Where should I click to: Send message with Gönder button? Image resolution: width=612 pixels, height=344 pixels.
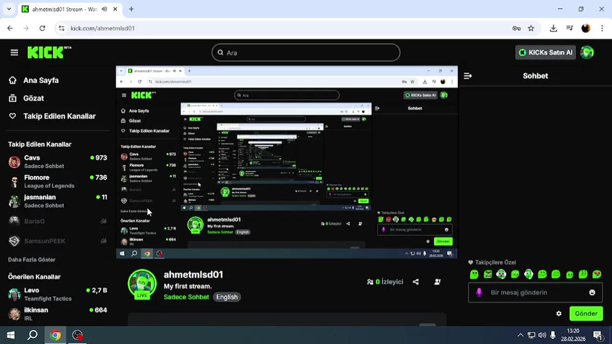point(586,314)
